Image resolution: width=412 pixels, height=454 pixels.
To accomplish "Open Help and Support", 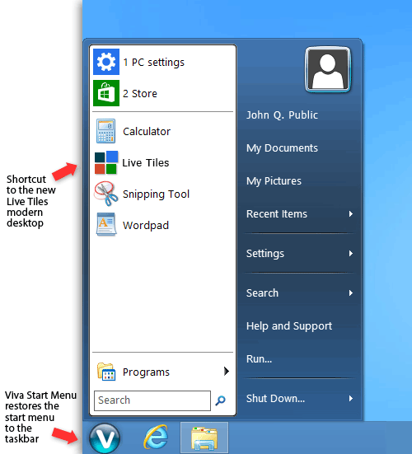I will pyautogui.click(x=289, y=326).
